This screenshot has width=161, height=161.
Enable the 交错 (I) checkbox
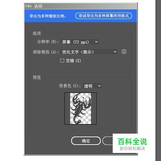click(x=62, y=61)
